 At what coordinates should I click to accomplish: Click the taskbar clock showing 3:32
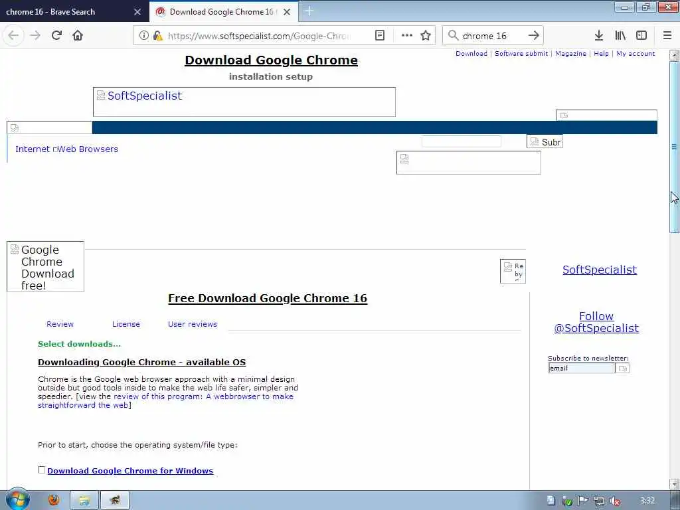tap(647, 501)
